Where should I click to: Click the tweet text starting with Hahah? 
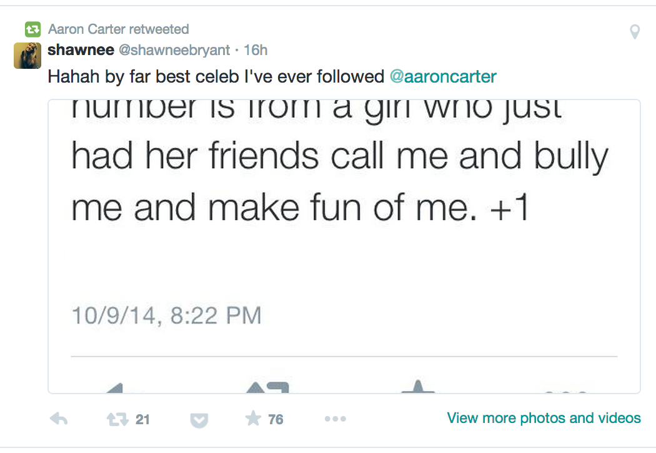216,77
